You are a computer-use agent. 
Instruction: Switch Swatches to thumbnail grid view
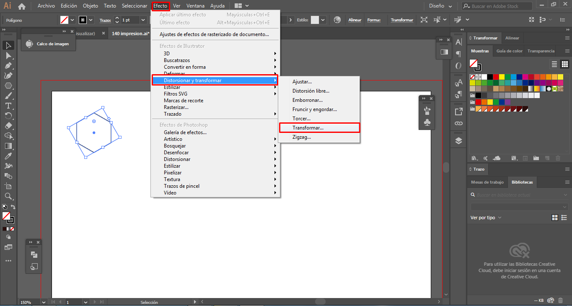[565, 64]
